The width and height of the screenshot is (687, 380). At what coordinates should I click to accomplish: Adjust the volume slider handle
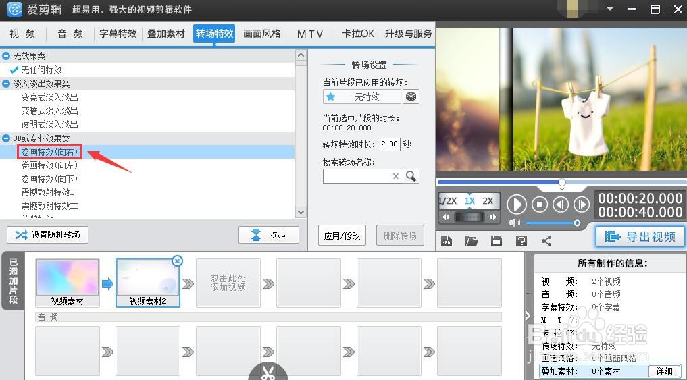pyautogui.click(x=577, y=223)
